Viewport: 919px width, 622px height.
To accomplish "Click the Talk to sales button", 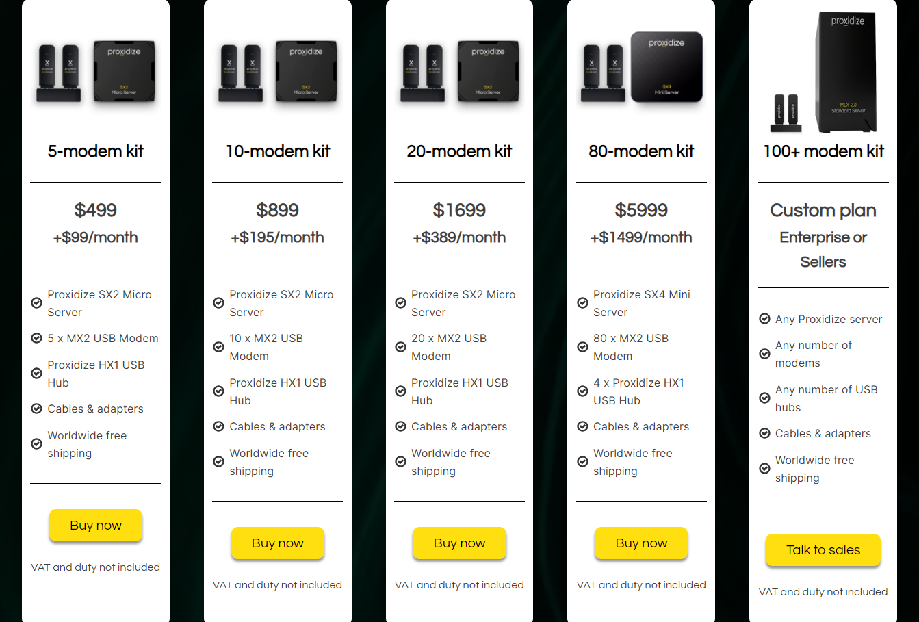I will [823, 550].
